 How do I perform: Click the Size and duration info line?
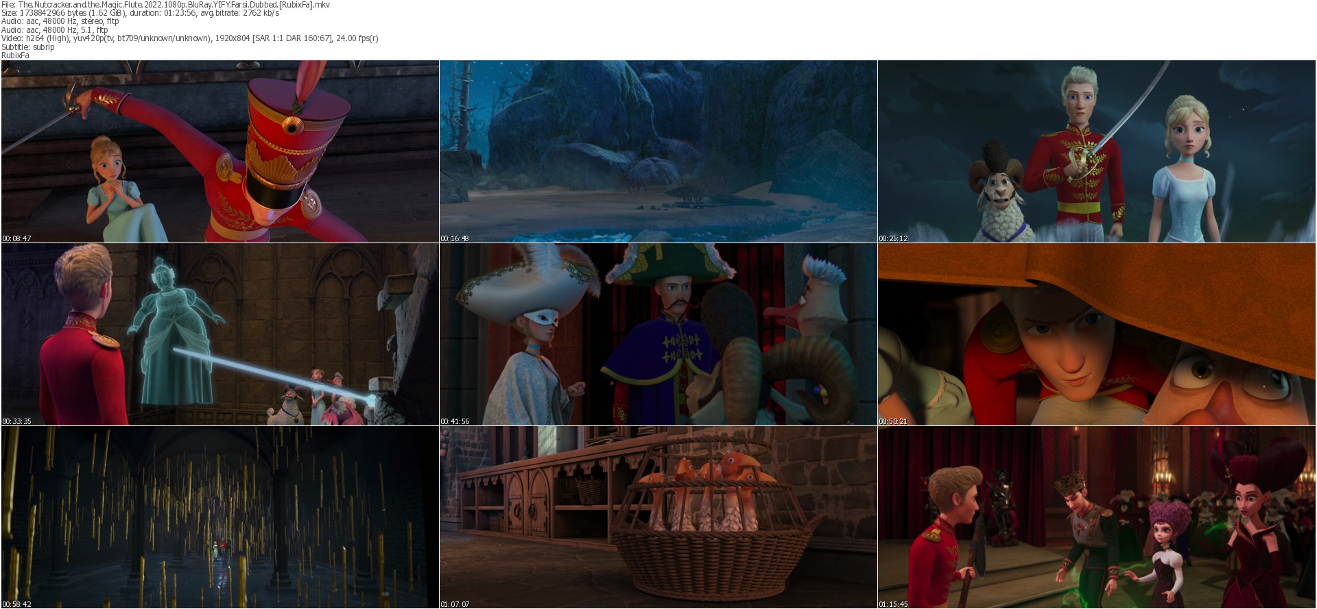(141, 13)
